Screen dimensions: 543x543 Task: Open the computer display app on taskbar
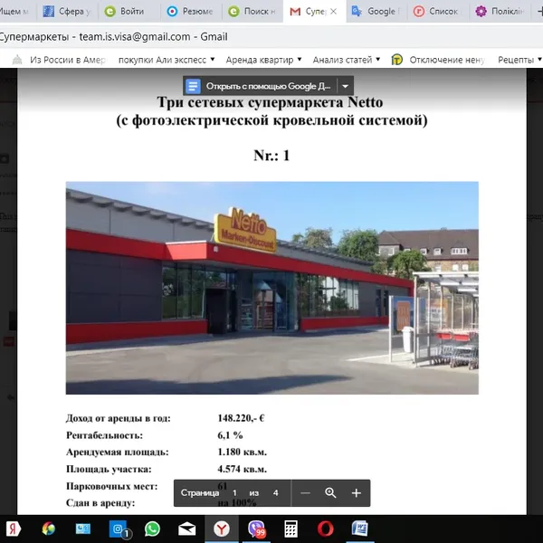(x=83, y=529)
